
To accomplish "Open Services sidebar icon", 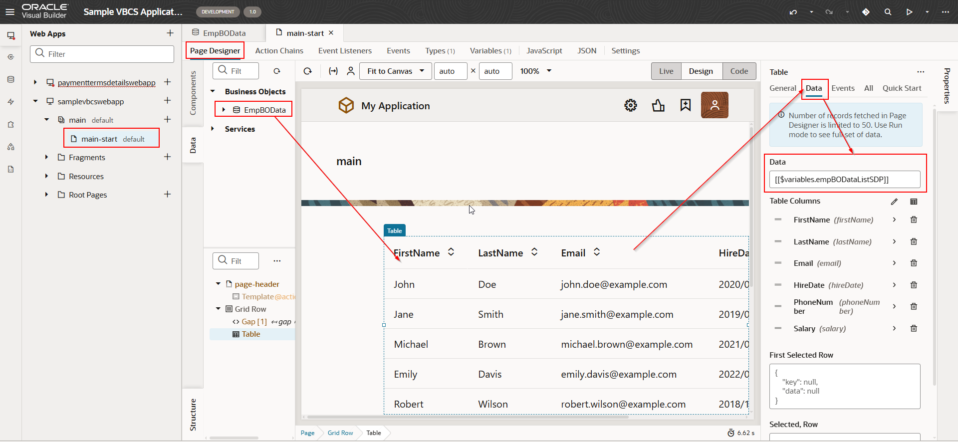I will [10, 57].
